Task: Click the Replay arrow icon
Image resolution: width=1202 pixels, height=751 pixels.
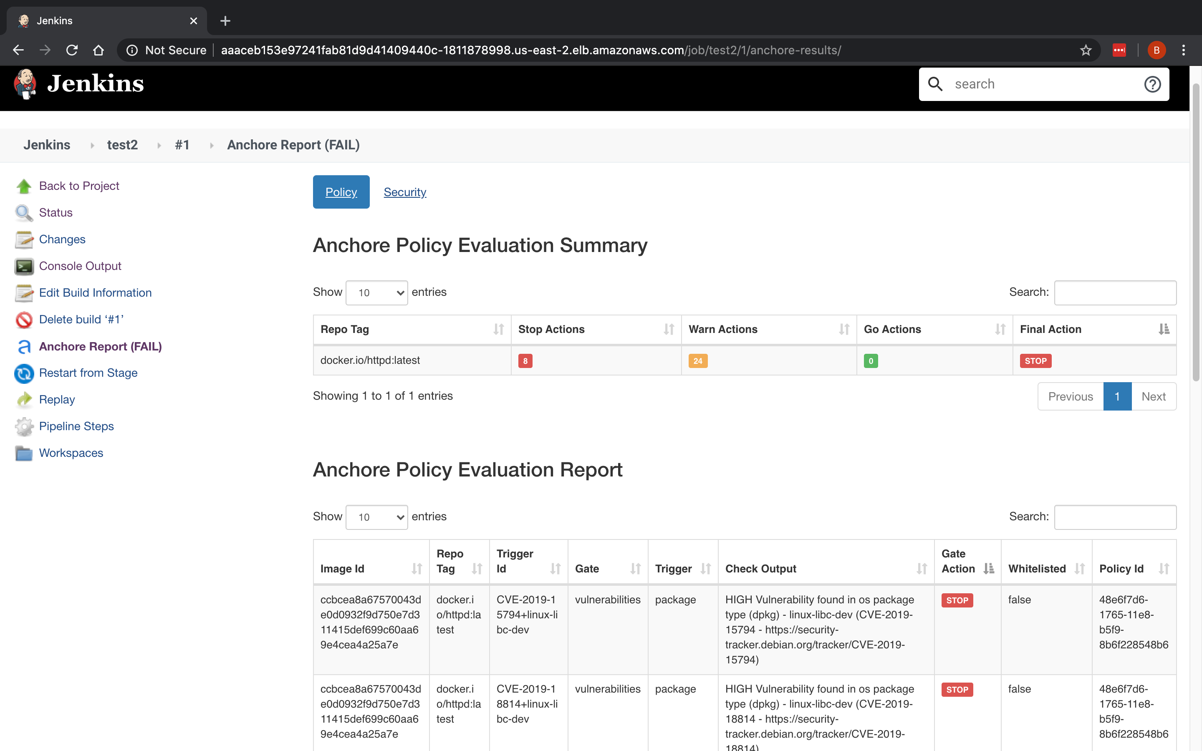Action: [24, 400]
